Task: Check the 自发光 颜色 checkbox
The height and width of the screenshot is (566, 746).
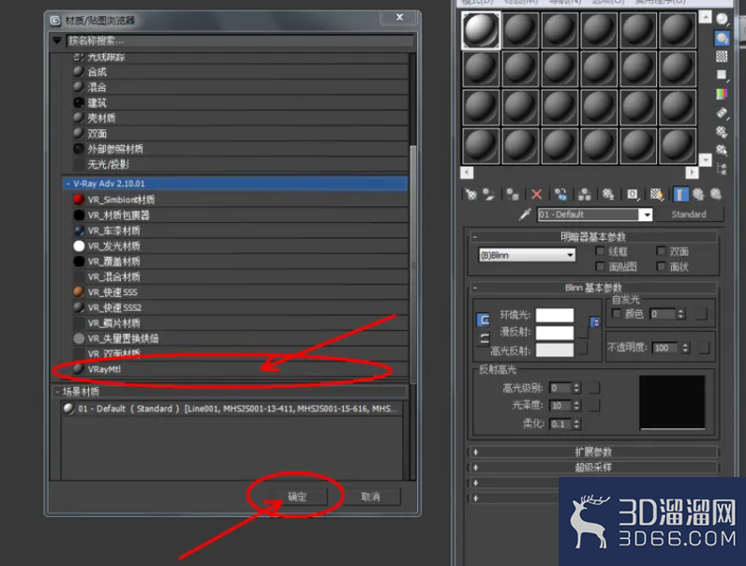Action: (617, 313)
